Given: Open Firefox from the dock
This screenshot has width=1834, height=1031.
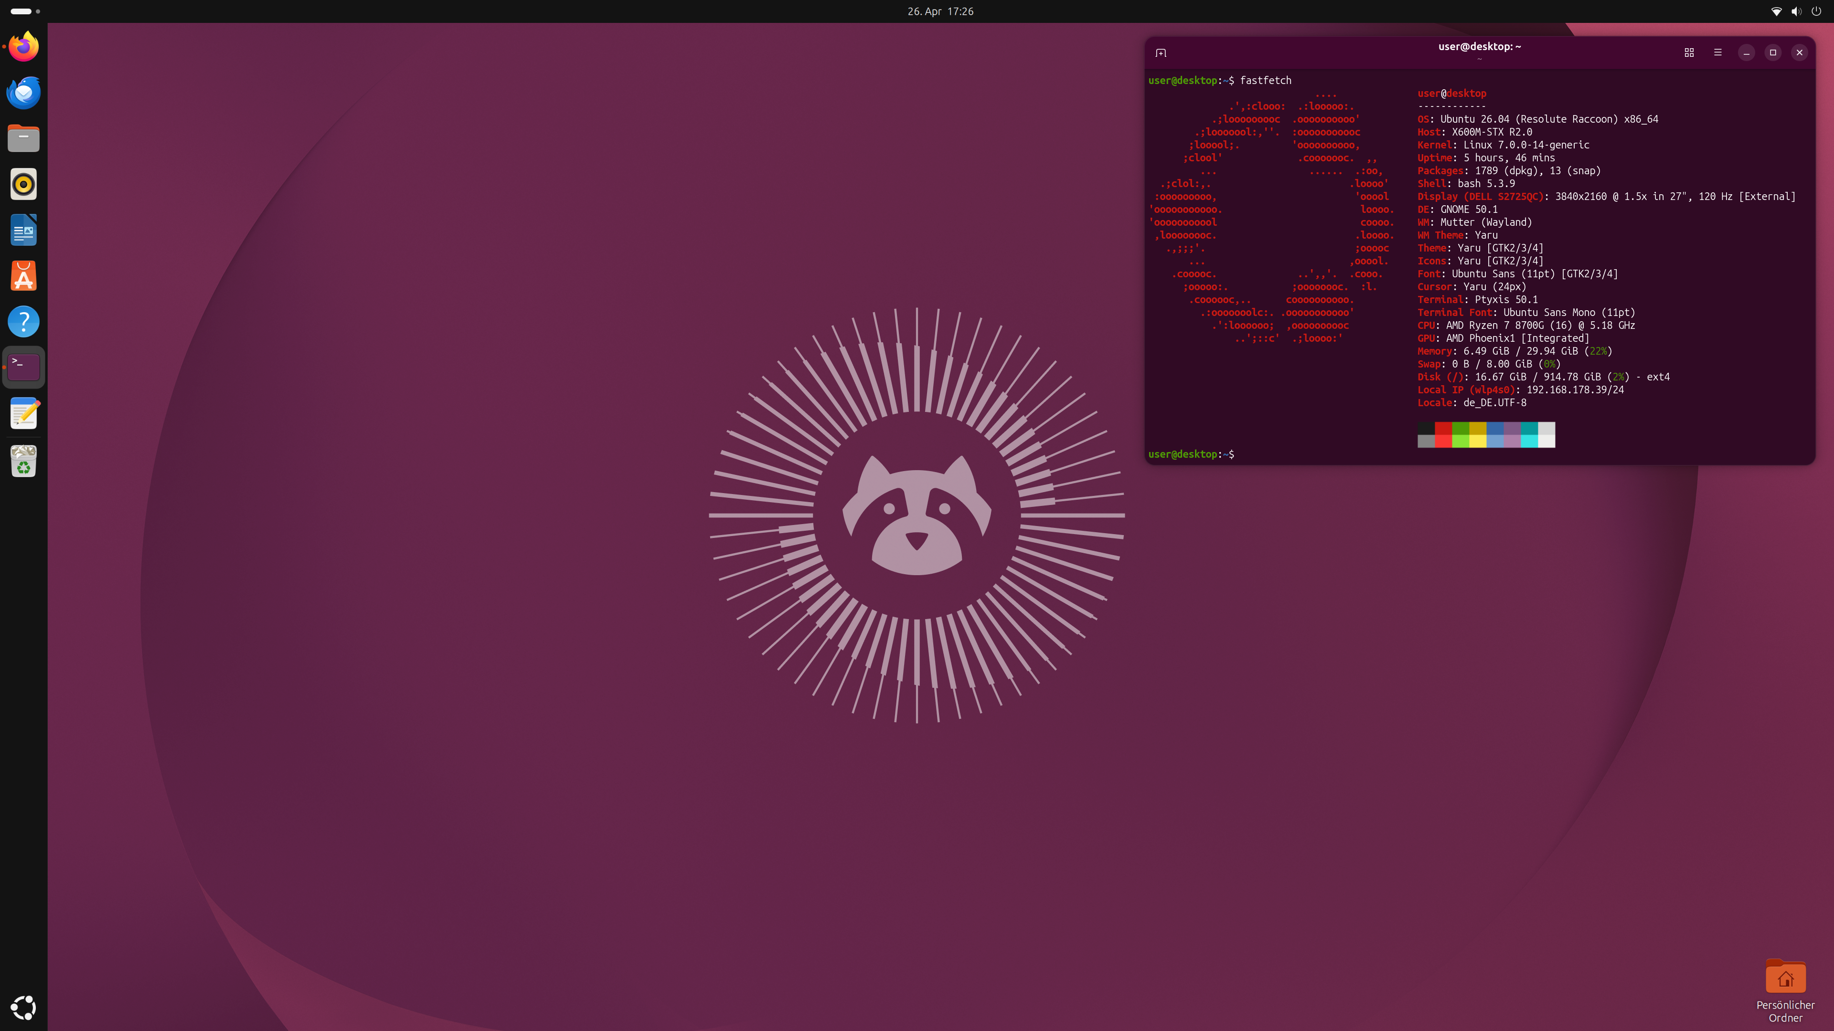Looking at the screenshot, I should (x=23, y=47).
